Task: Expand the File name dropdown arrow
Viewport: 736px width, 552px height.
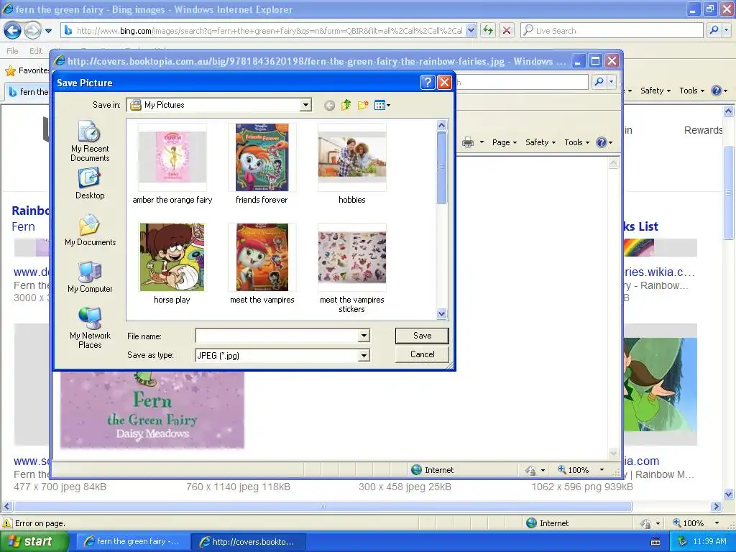Action: (364, 336)
